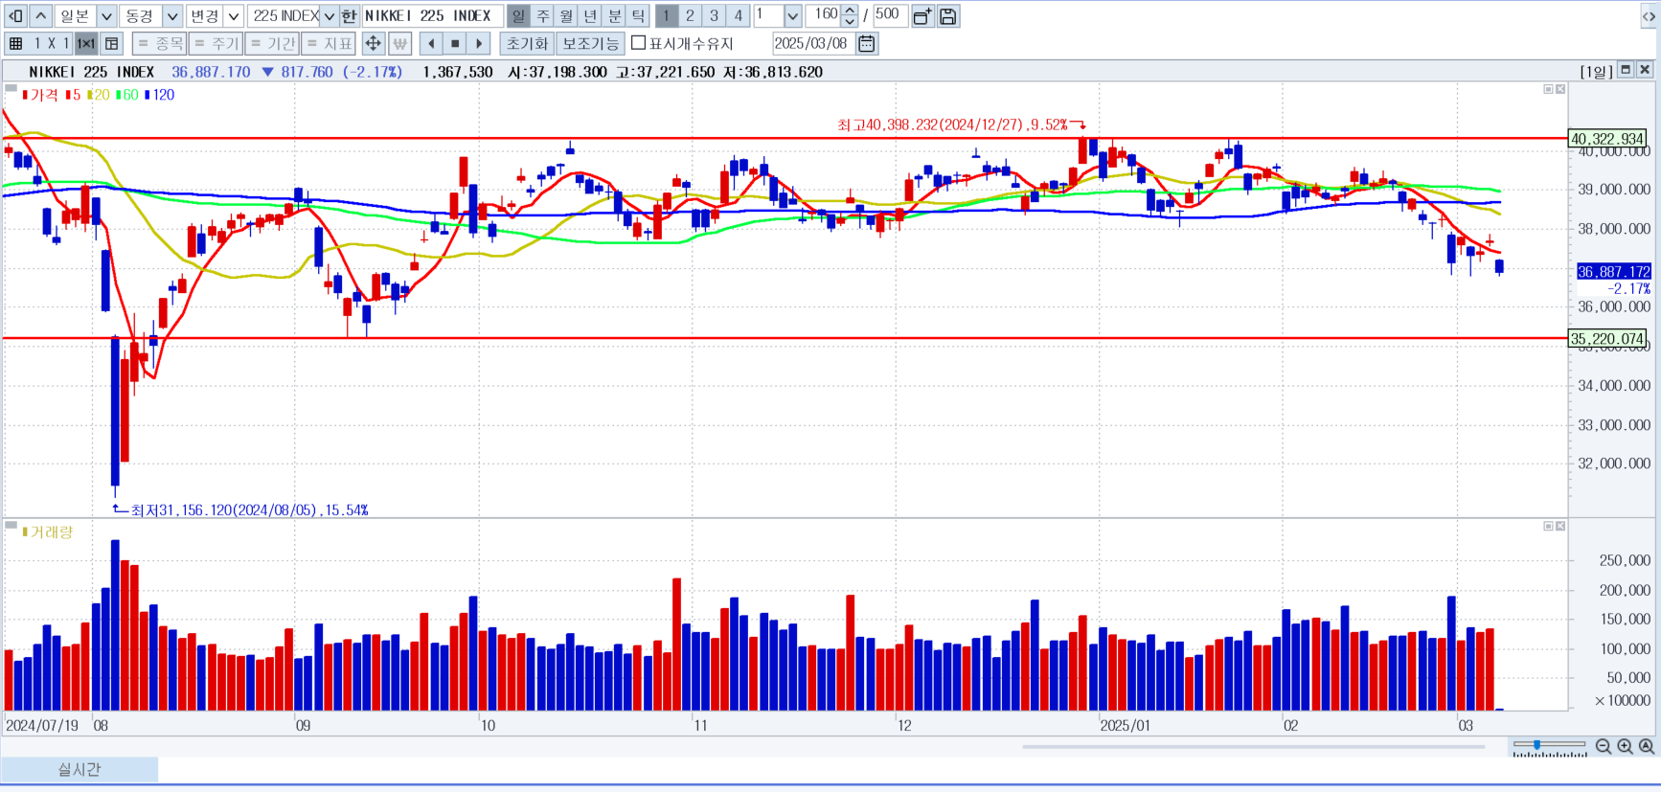Increase the displayed bar count of 160
This screenshot has height=792, width=1661.
coord(850,11)
